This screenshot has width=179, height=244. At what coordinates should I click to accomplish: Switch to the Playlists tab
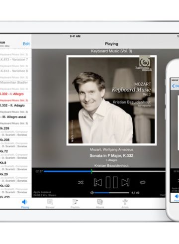point(75,204)
